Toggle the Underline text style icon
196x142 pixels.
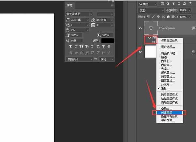(x=103, y=47)
